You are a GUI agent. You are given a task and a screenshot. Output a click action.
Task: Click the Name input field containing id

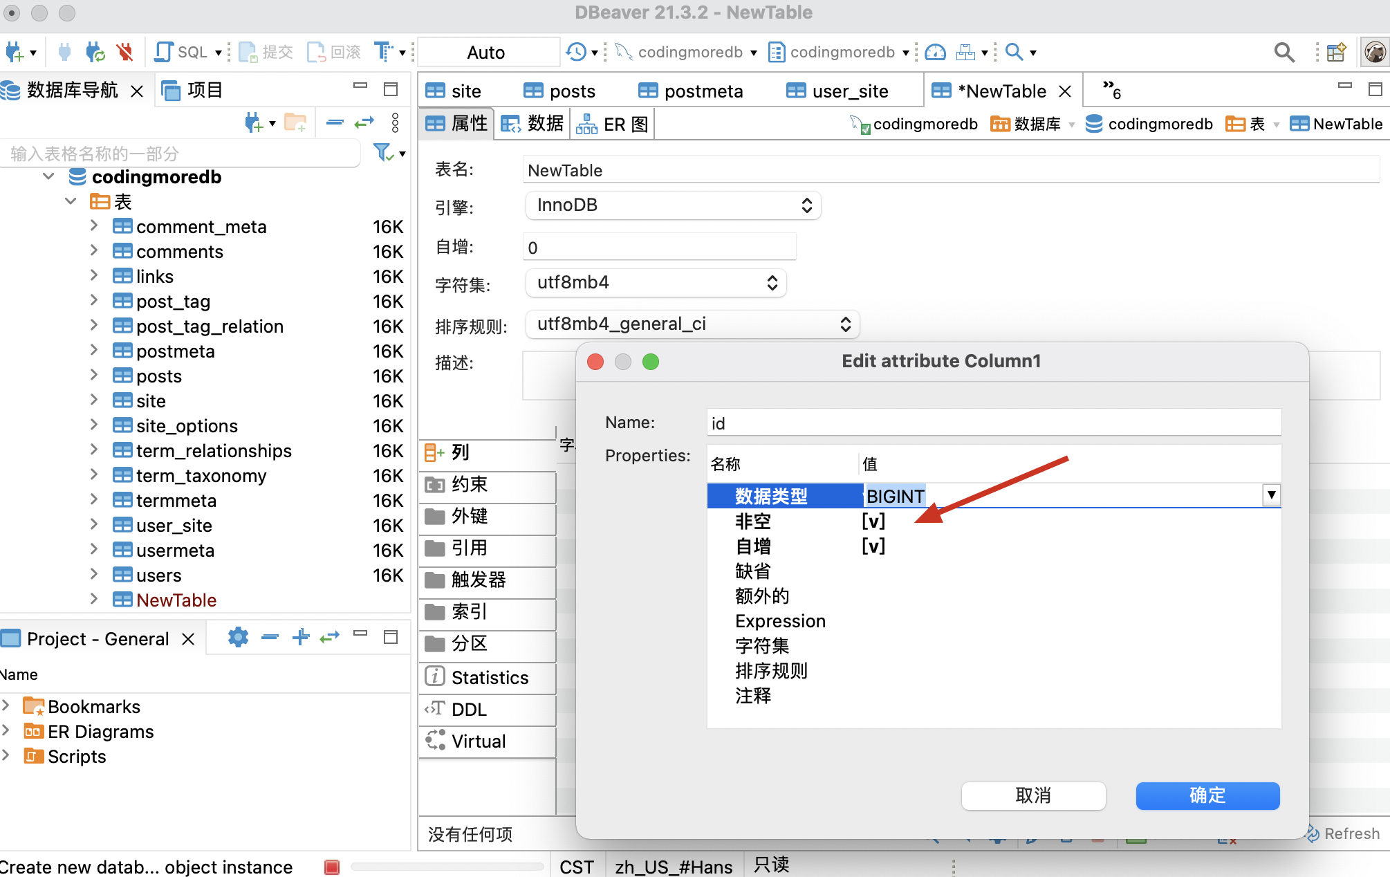993,423
